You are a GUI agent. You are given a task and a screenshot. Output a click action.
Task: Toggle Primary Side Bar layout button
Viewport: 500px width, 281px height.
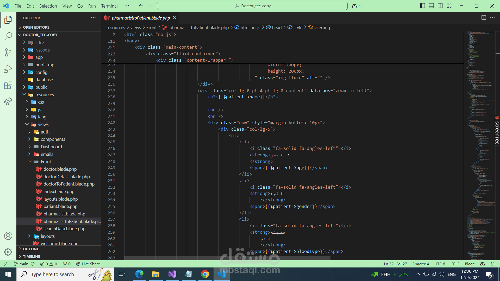(422, 6)
